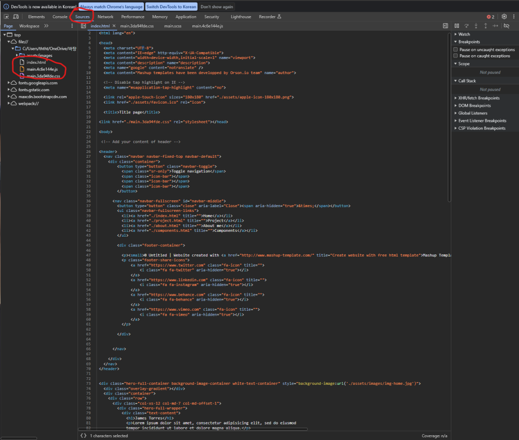Open DevTools settings gear

[504, 17]
